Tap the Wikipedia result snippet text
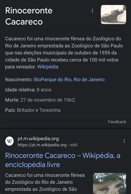Image resolution: width=131 pixels, height=194 pixels. (x=45, y=182)
